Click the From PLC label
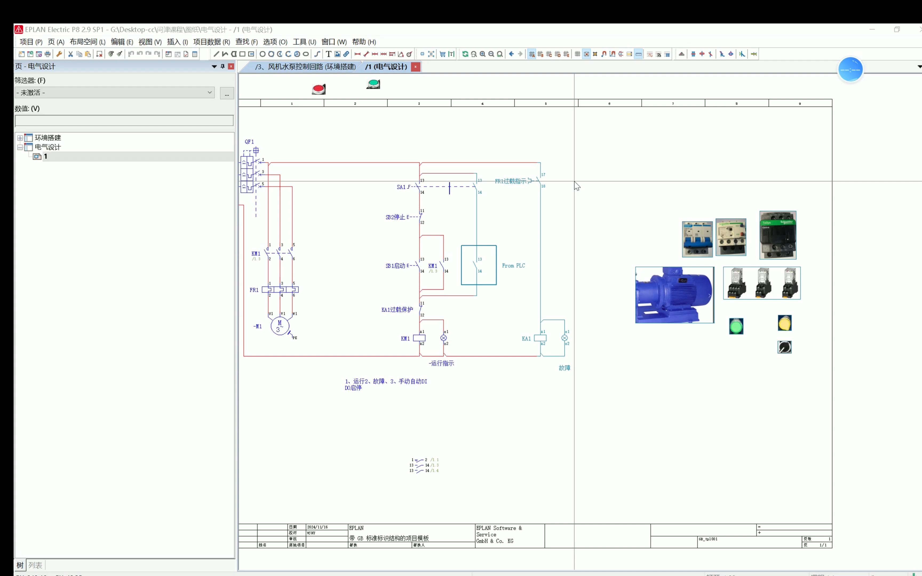The width and height of the screenshot is (922, 576). [513, 266]
